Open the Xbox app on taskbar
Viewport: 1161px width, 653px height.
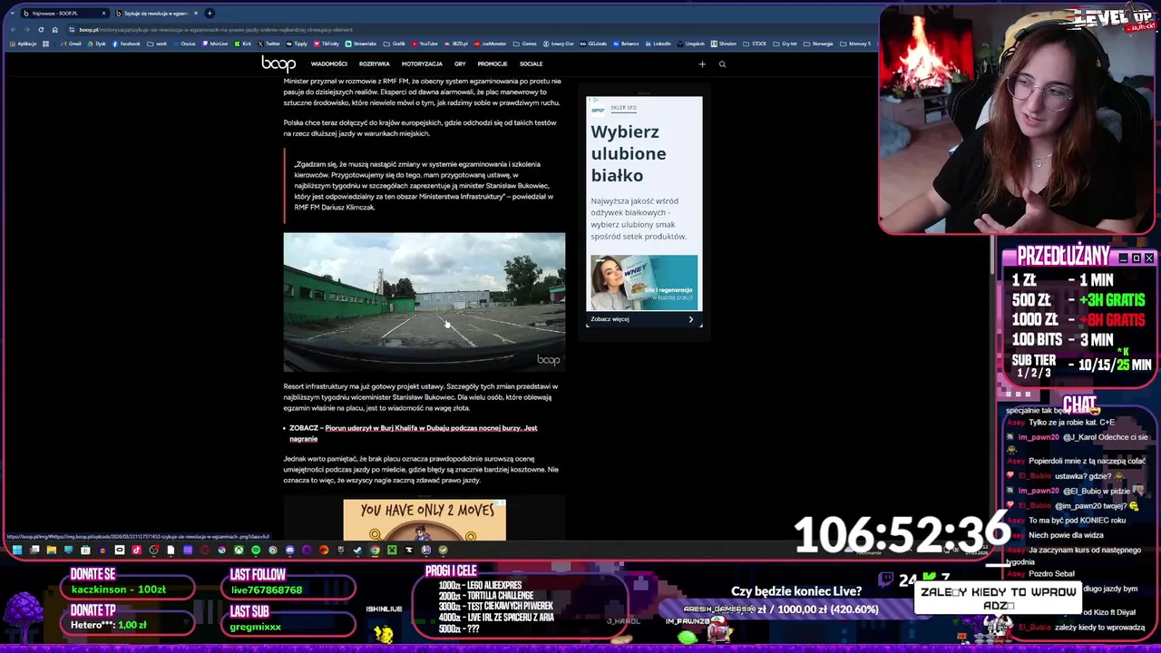(239, 550)
